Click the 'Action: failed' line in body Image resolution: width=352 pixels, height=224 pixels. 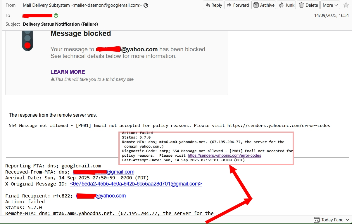[x=25, y=202]
